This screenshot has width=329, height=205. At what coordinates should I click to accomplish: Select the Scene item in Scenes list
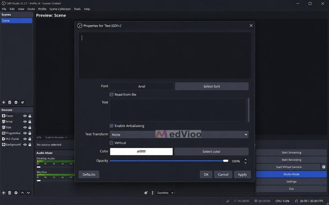pyautogui.click(x=16, y=21)
